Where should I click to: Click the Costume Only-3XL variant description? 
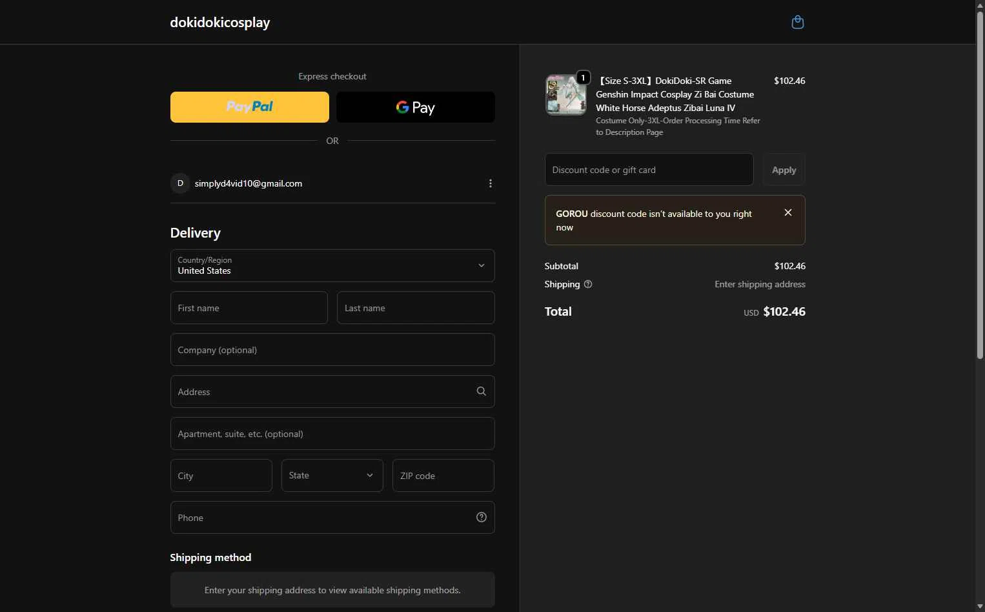click(x=678, y=127)
